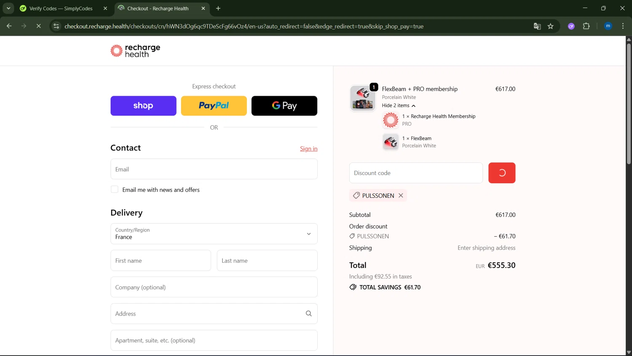Viewport: 632px width, 356px height.
Task: Click the PULSSONEN tag icon
Action: coord(356,195)
